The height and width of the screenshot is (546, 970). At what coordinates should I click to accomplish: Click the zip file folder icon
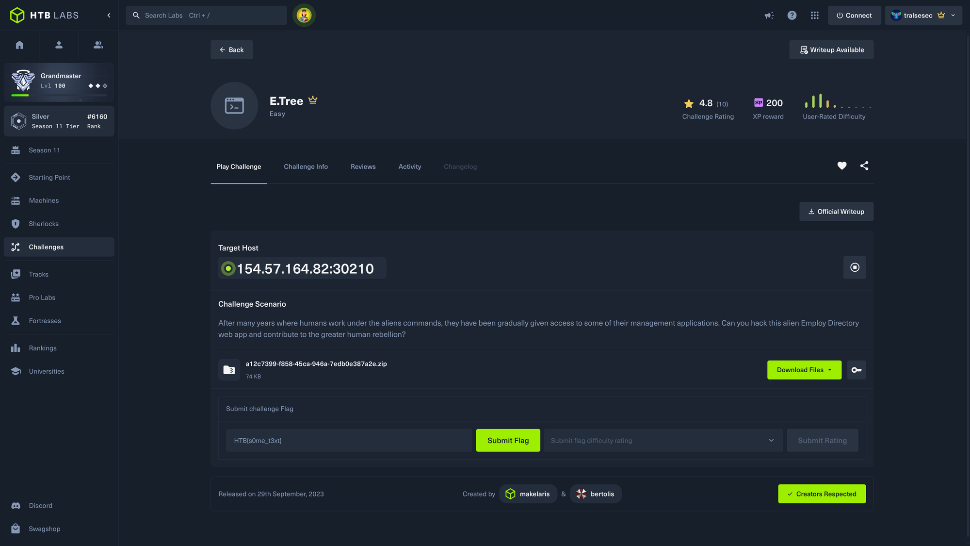[x=229, y=370]
